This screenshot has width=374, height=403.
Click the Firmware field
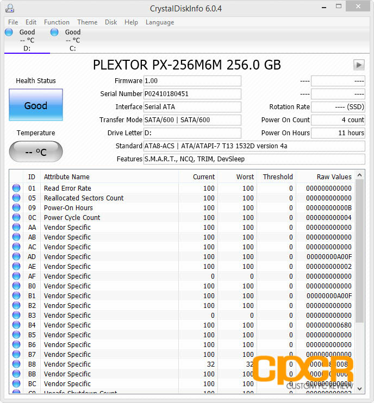point(192,81)
